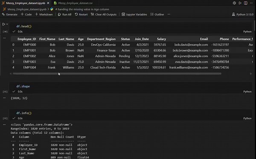
Task: Click the Generate button
Action: coord(9,14)
